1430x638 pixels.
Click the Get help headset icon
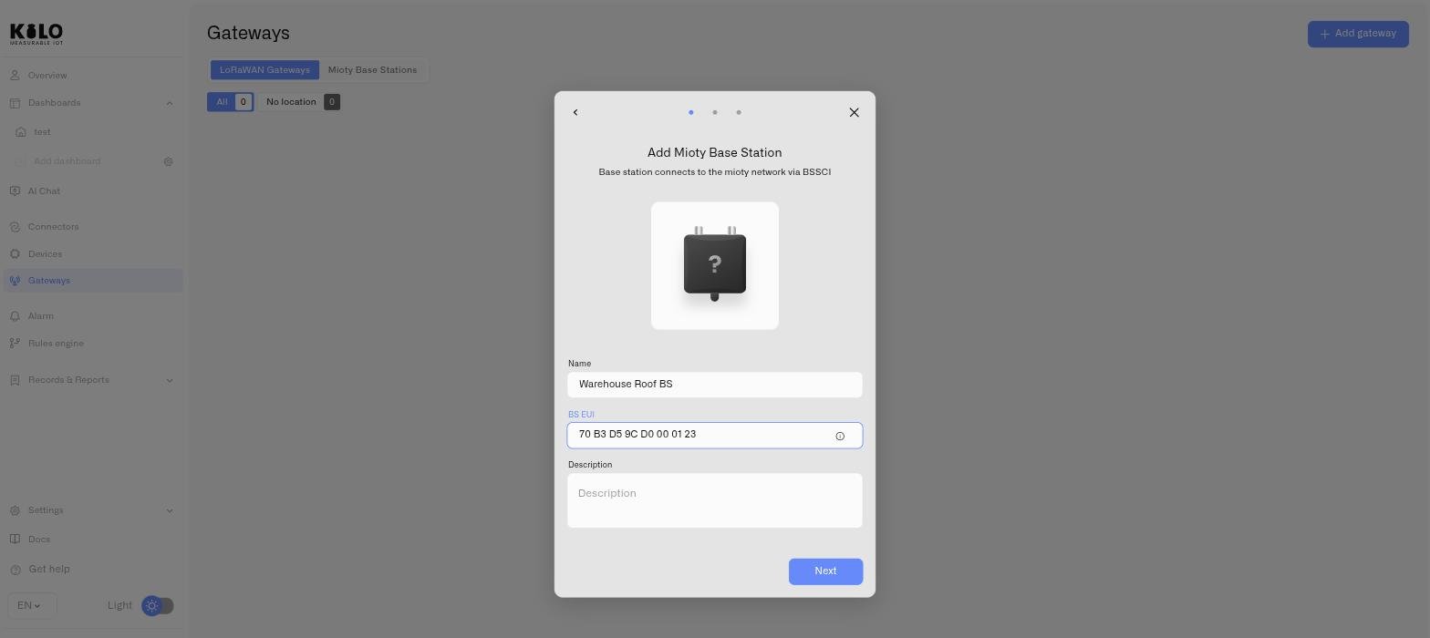(15, 570)
